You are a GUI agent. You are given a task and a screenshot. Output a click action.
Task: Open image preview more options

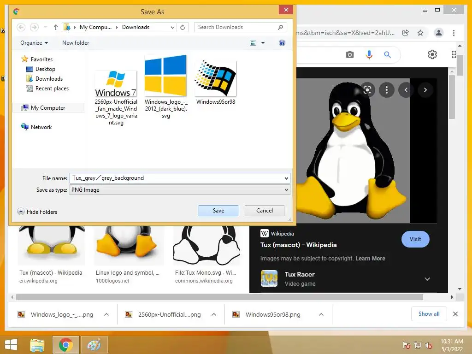[387, 90]
